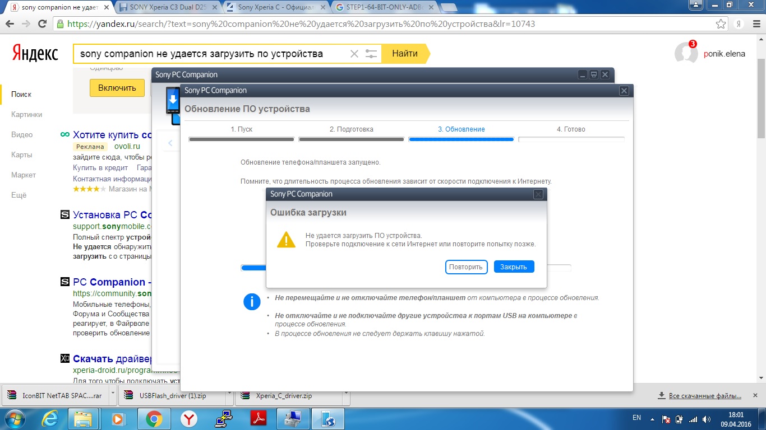Open the Установка PC Companion result link

pos(112,215)
